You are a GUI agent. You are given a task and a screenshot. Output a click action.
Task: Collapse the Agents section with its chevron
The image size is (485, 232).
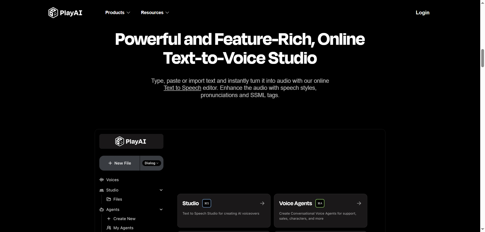coord(161,209)
